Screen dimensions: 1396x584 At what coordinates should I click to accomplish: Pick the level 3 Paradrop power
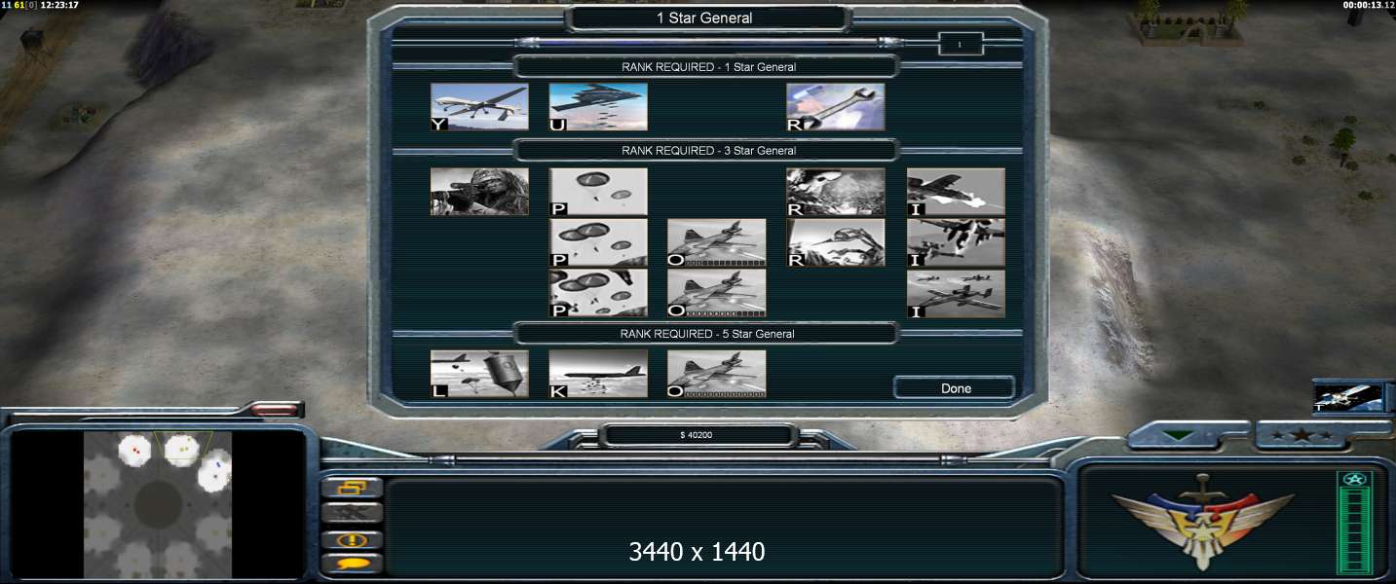tap(598, 293)
